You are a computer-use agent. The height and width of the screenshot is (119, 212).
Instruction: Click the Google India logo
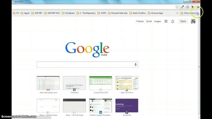click(x=87, y=50)
